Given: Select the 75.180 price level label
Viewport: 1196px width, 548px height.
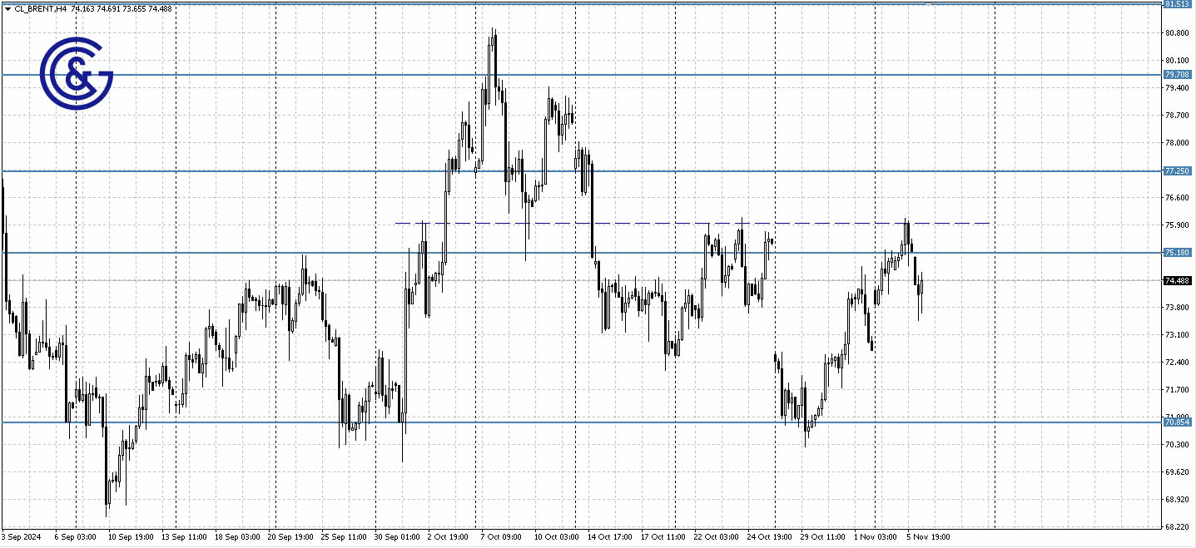Looking at the screenshot, I should click(1176, 253).
